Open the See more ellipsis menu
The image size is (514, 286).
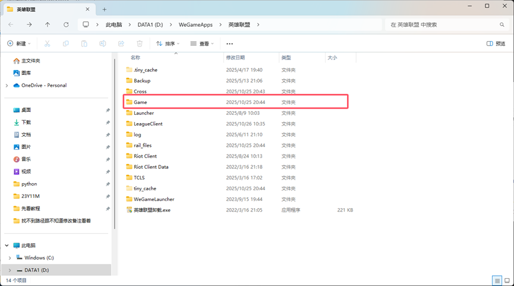point(229,43)
